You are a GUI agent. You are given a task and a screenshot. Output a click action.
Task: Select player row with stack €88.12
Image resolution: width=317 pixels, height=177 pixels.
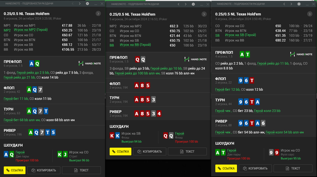pos(52,45)
